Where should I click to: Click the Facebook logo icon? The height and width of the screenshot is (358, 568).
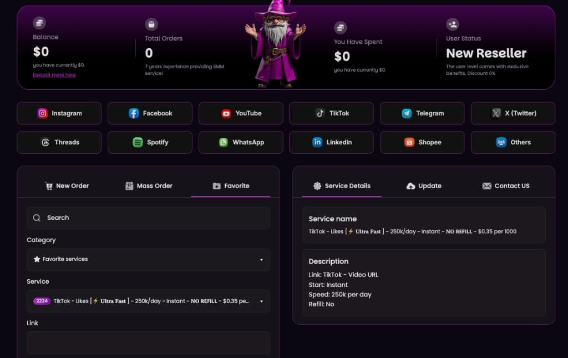134,113
